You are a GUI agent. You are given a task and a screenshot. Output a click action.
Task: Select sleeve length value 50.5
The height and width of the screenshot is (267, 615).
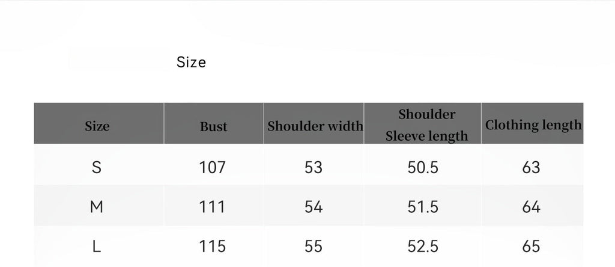point(423,167)
